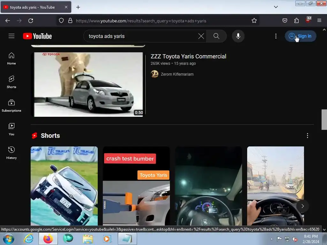Image resolution: width=327 pixels, height=245 pixels.
Task: Launch Internet Explorer from taskbar
Action: [x=28, y=239]
